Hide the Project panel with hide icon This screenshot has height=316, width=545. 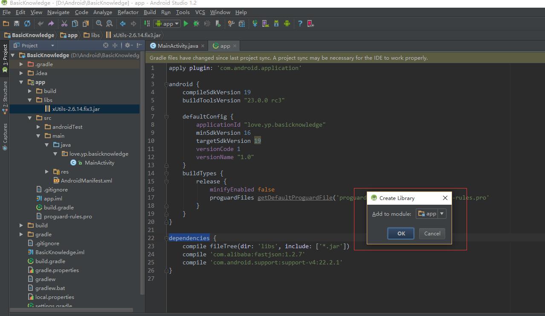pos(139,45)
